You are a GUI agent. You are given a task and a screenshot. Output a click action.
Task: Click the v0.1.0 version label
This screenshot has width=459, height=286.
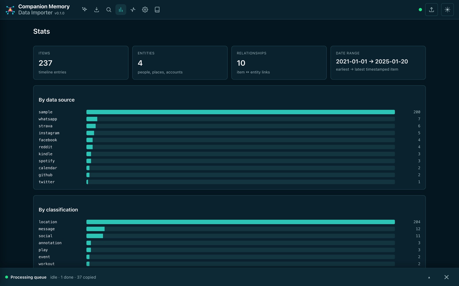click(x=59, y=13)
